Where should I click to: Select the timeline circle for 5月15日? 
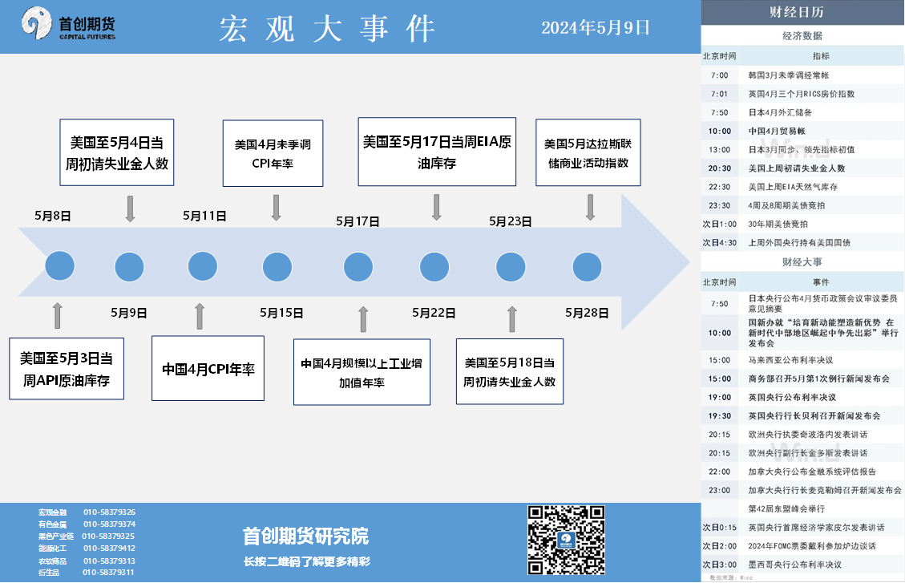click(x=277, y=267)
